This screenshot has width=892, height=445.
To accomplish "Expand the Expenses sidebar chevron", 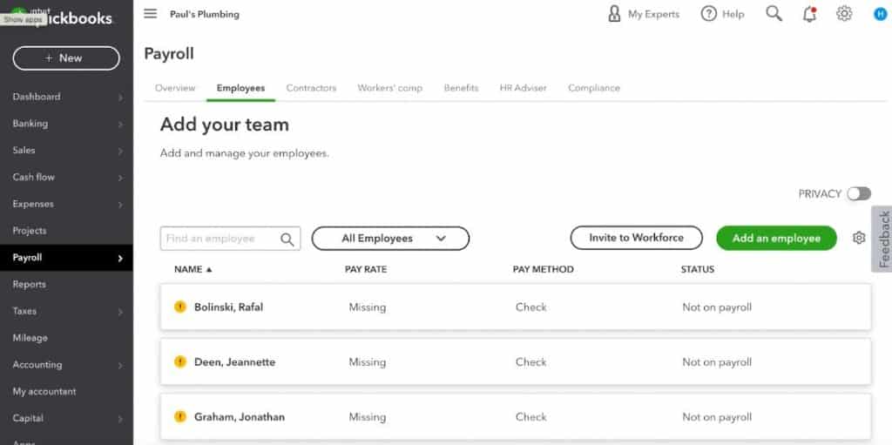I will tap(120, 205).
